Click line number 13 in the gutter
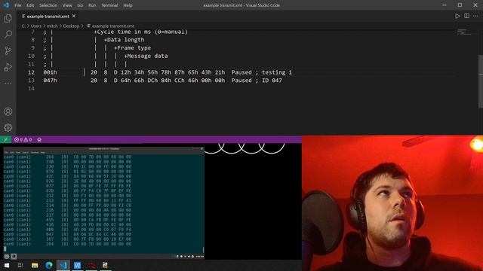The width and height of the screenshot is (483, 271). [31, 81]
